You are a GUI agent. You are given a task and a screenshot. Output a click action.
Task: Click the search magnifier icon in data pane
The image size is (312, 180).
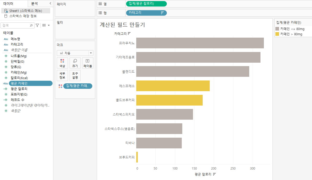(x=31, y=25)
